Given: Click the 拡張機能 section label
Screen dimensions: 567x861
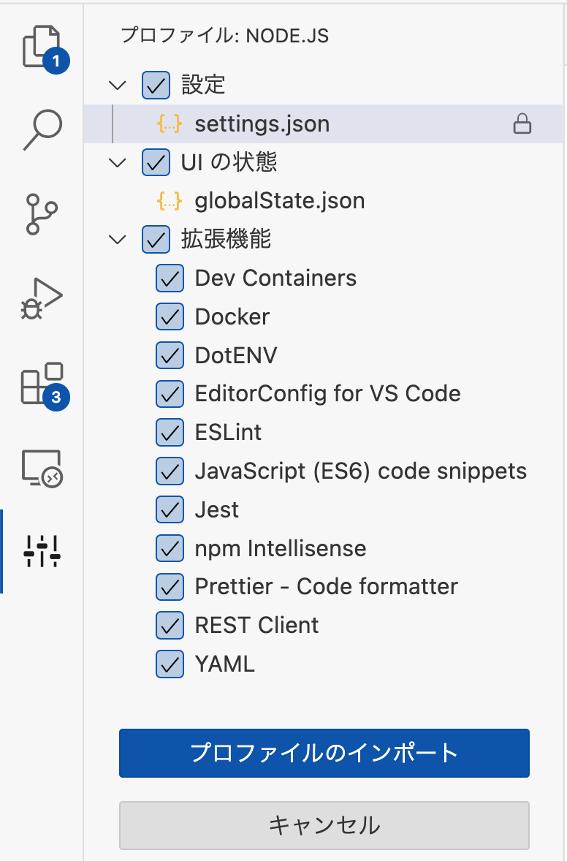Looking at the screenshot, I should click(226, 239).
